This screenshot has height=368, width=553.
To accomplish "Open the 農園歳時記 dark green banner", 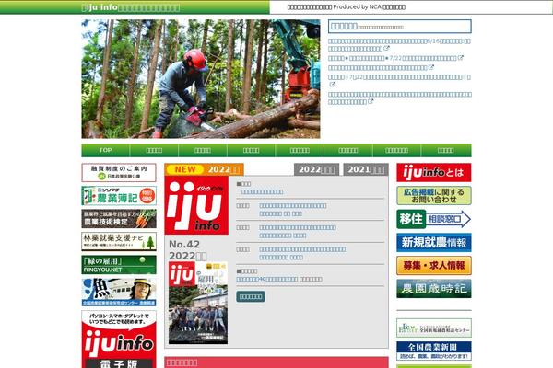I will pyautogui.click(x=434, y=289).
